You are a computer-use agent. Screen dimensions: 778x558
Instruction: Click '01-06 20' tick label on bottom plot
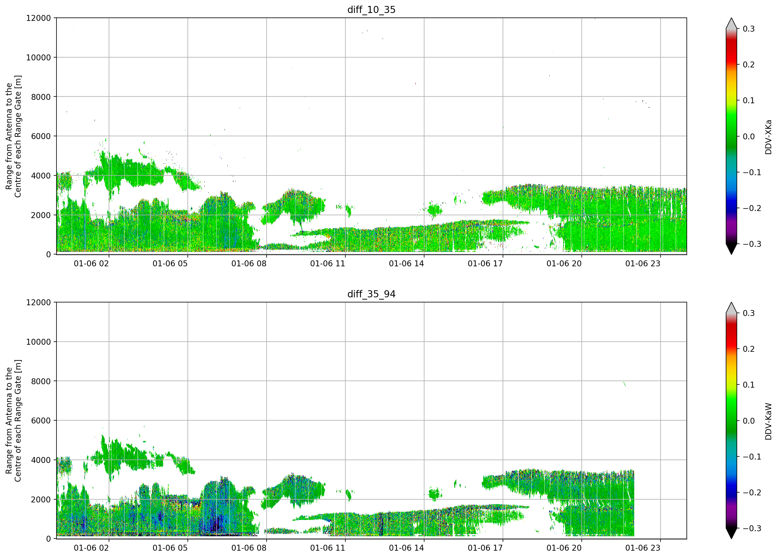pos(564,548)
